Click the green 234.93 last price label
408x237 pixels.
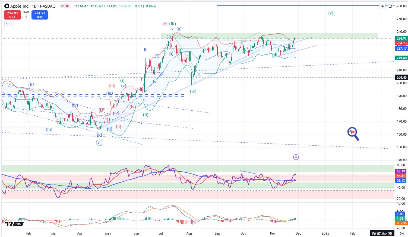pyautogui.click(x=401, y=39)
